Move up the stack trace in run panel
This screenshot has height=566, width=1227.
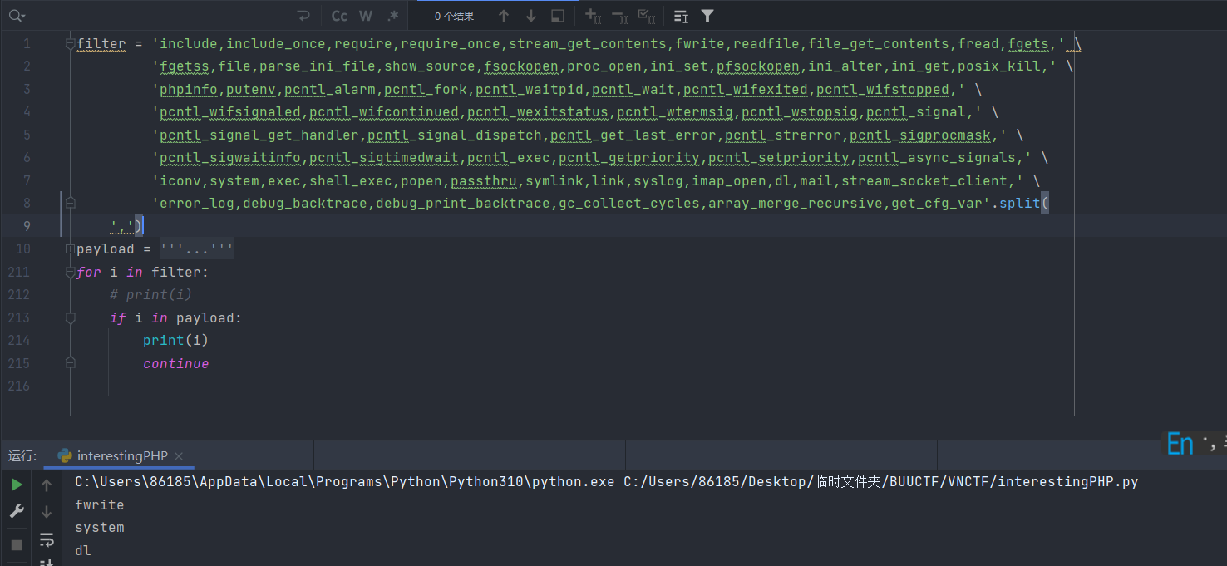point(47,485)
